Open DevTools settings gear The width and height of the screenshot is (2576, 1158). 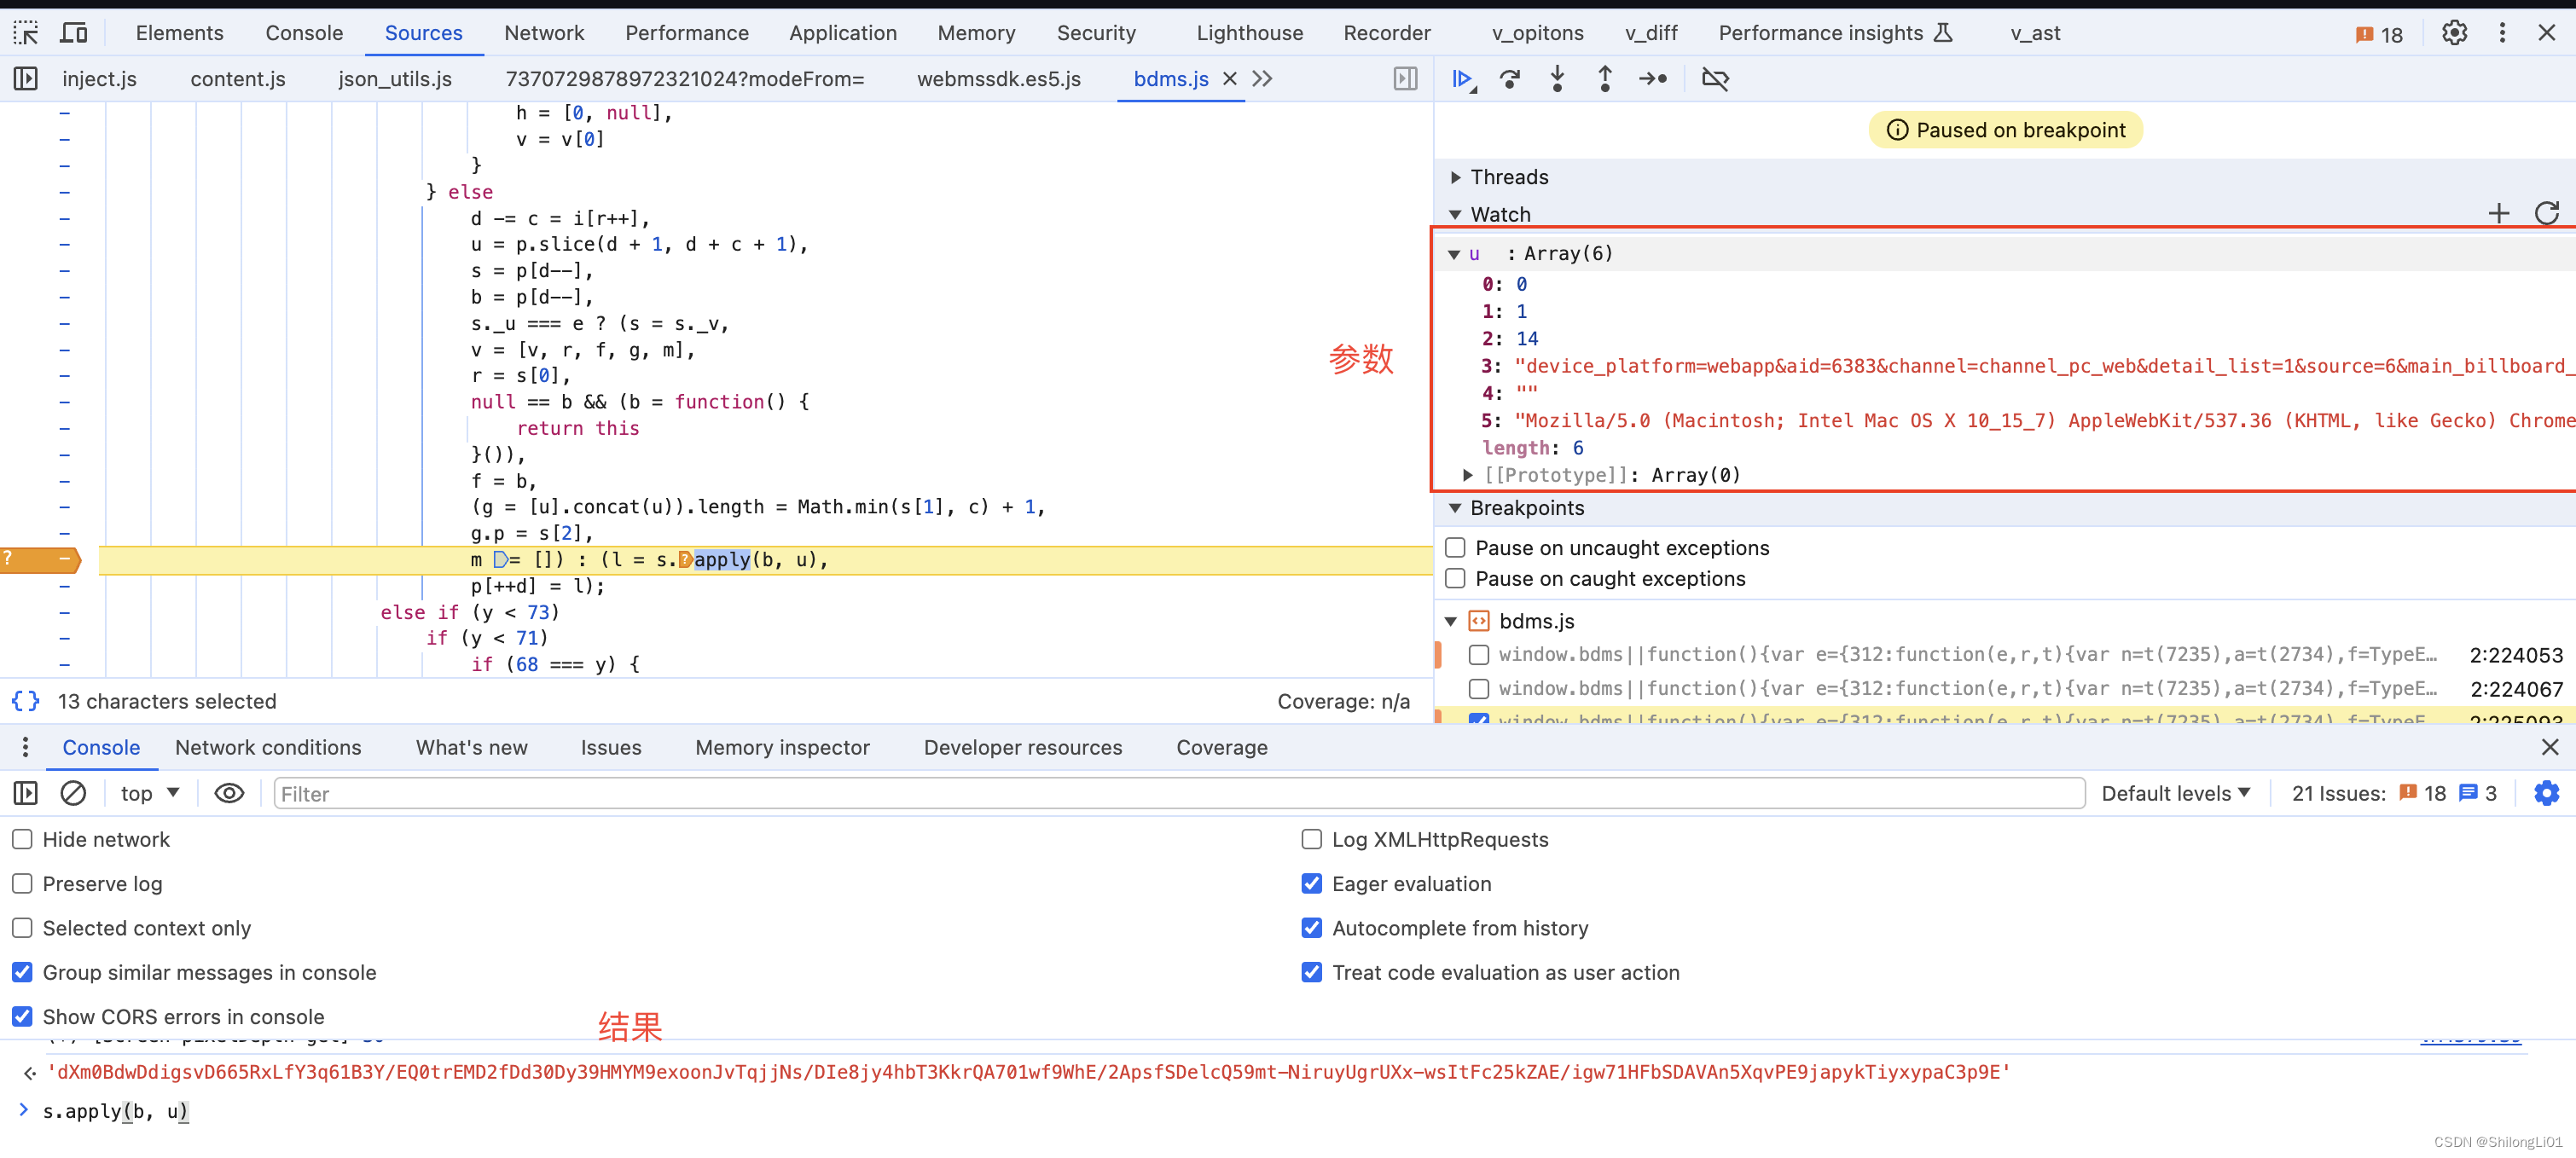tap(2454, 33)
